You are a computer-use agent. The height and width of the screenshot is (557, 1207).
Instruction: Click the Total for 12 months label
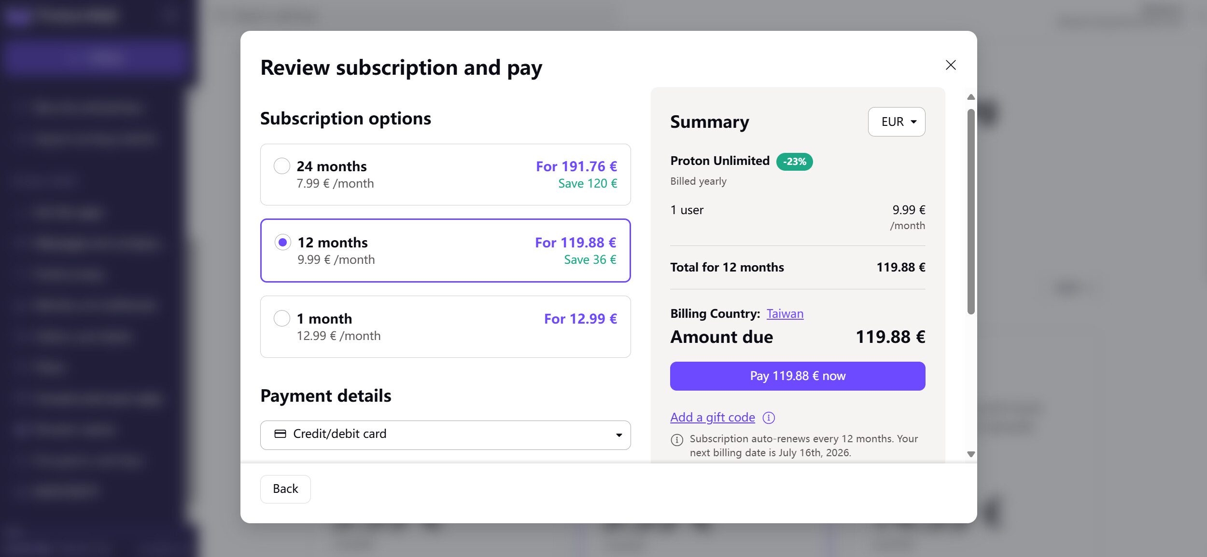pos(727,268)
